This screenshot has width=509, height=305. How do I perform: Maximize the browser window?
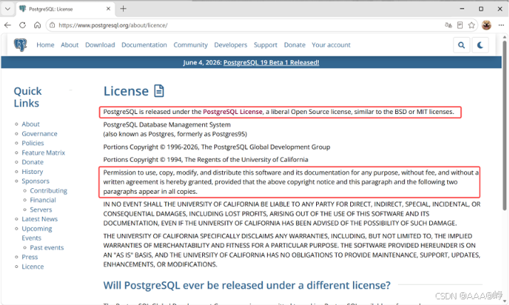[481, 9]
